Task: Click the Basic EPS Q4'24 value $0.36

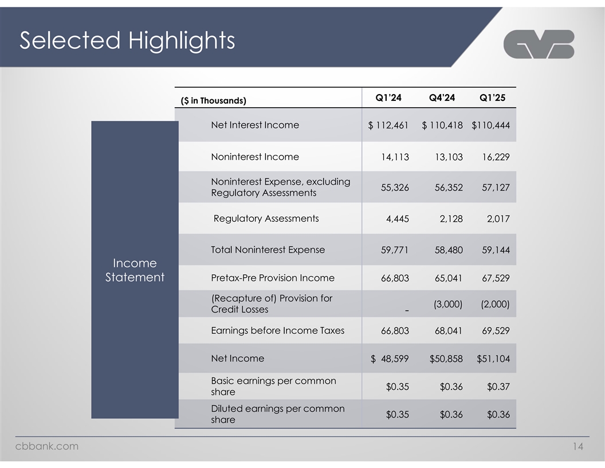Action: click(451, 387)
